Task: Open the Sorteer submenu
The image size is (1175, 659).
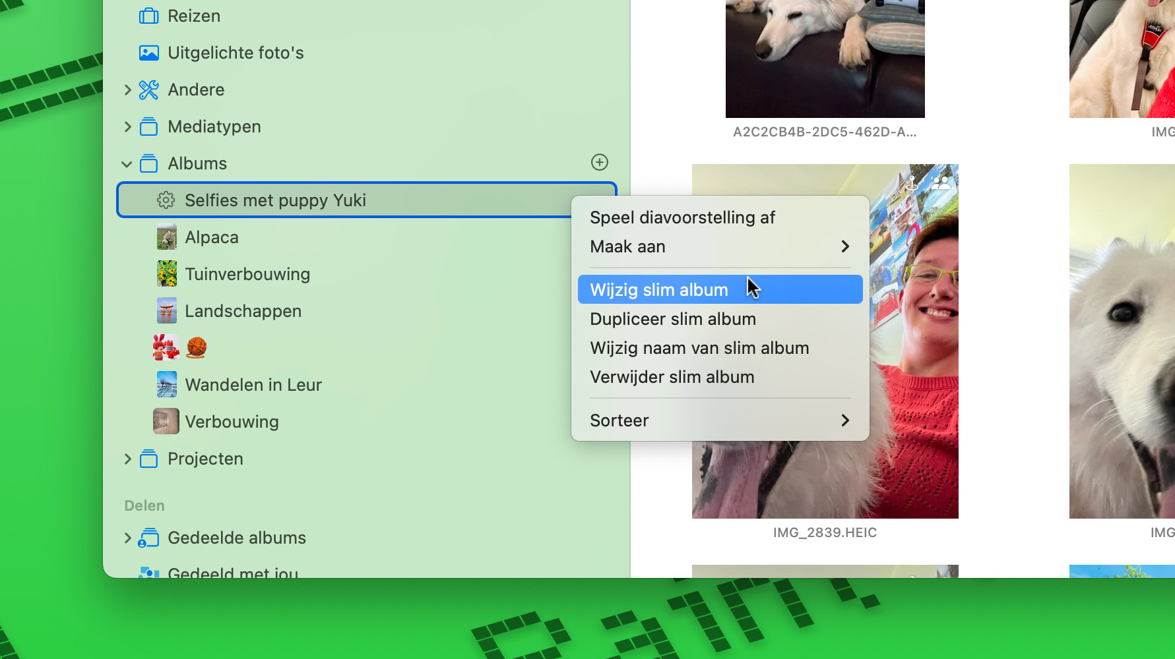Action: (719, 420)
